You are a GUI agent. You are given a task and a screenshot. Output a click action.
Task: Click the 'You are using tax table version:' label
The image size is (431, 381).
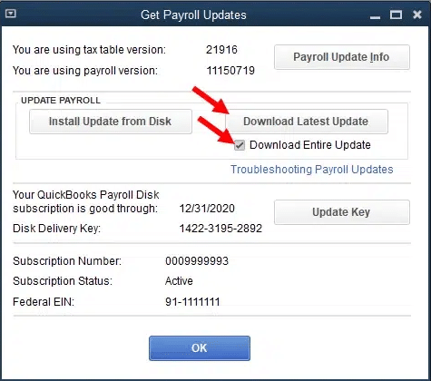pos(89,50)
